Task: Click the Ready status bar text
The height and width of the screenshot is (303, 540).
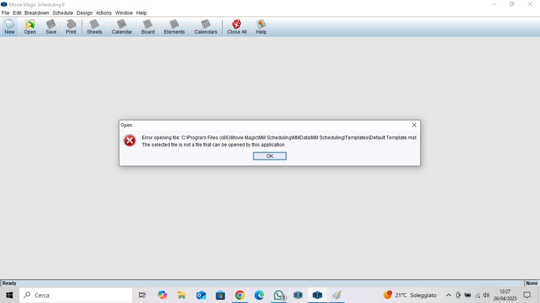Action: click(9, 283)
